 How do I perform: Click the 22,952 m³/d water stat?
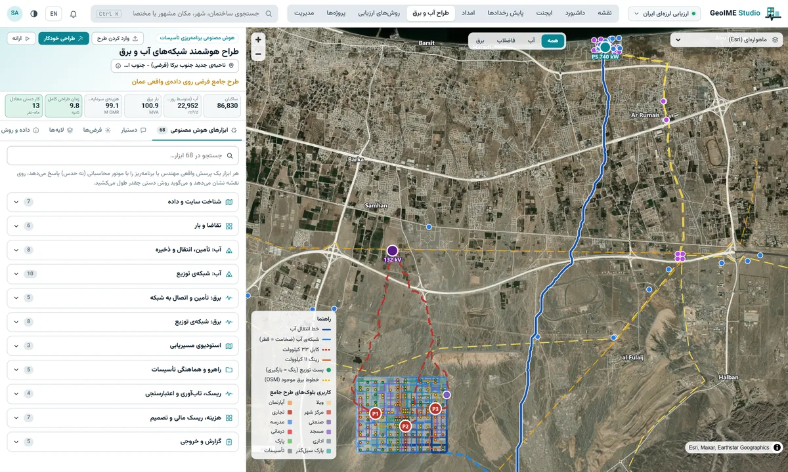click(x=183, y=106)
